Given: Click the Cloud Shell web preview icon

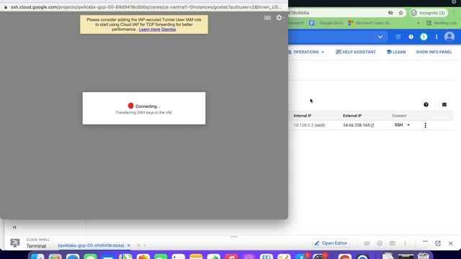Looking at the screenshot, I should (392, 243).
